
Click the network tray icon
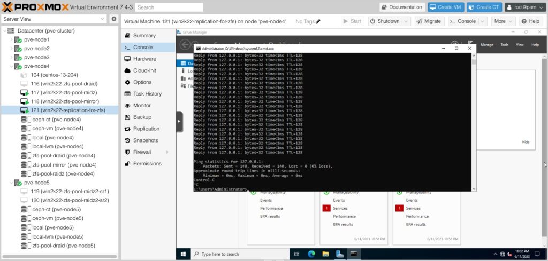click(503, 254)
